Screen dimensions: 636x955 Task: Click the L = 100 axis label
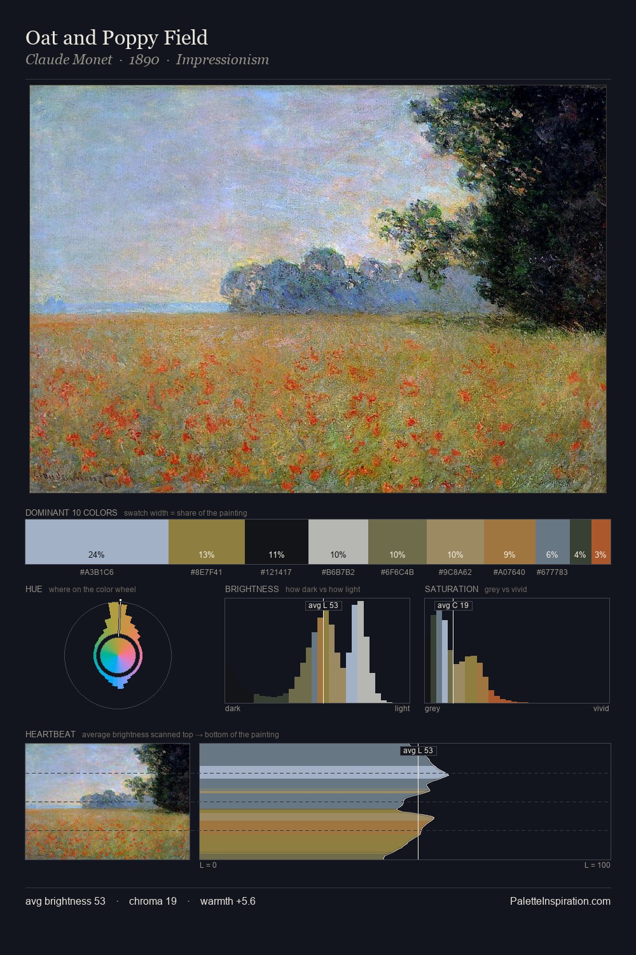(x=597, y=865)
